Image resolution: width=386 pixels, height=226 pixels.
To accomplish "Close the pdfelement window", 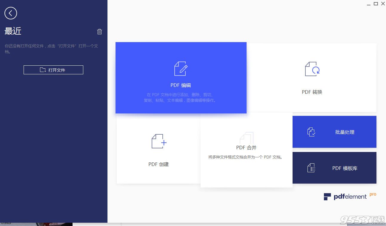I will 383,4.
